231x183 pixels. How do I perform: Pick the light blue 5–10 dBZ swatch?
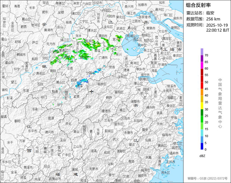point(202,140)
